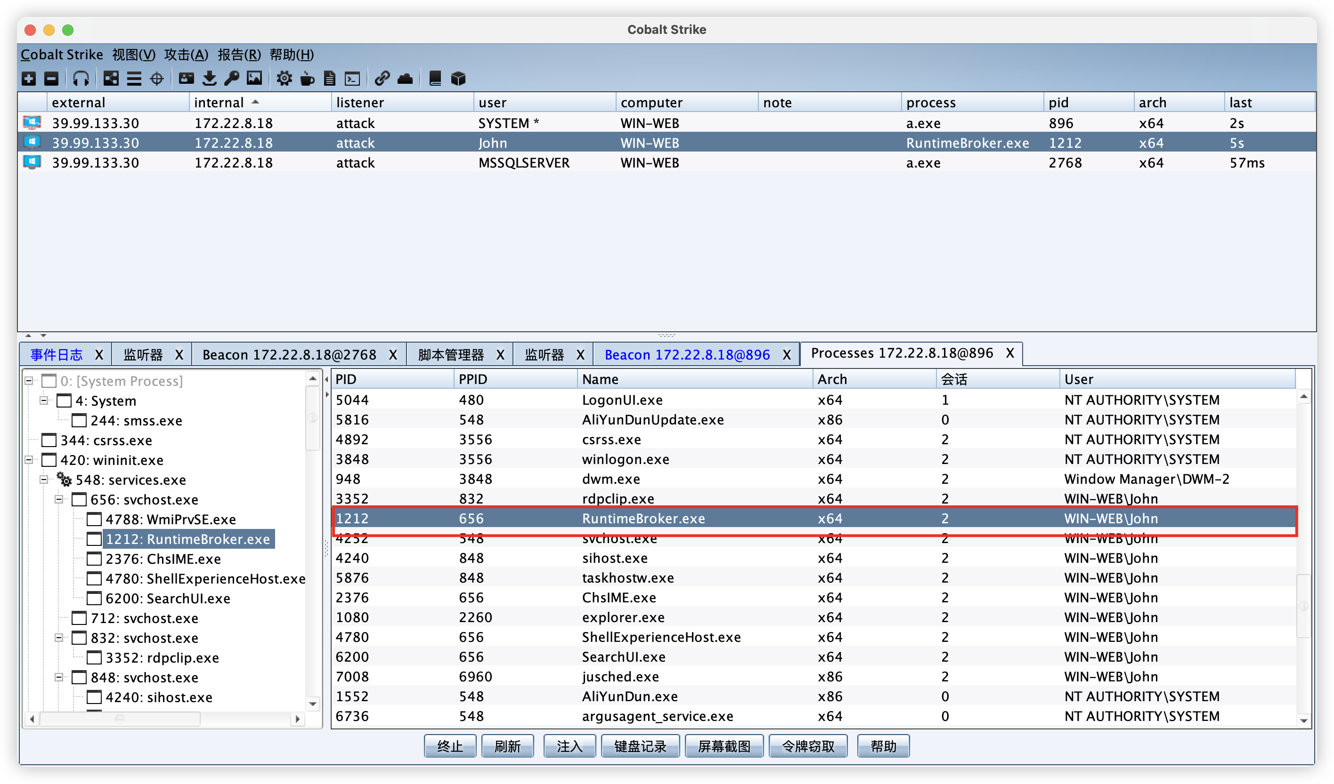Click the cloud manage web server icon
Image resolution: width=1334 pixels, height=784 pixels.
[x=405, y=79]
